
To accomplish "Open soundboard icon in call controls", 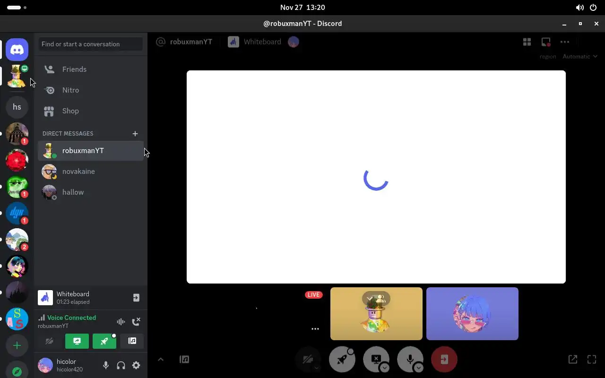I will pyautogui.click(x=184, y=360).
